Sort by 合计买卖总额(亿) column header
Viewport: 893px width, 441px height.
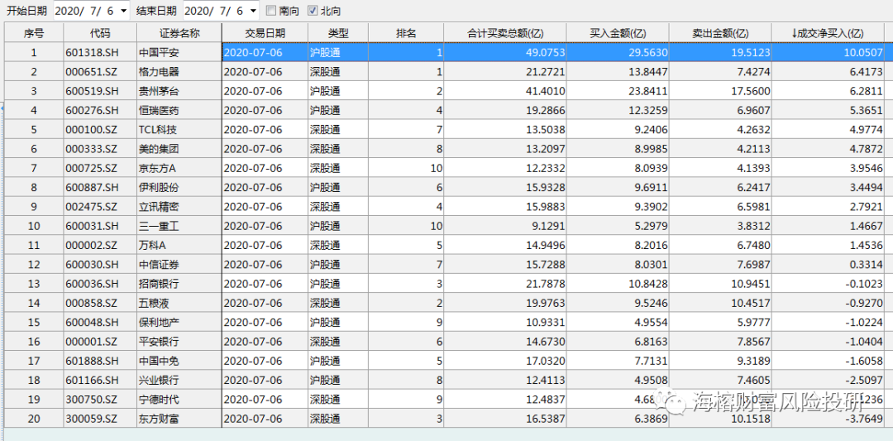[x=505, y=33]
